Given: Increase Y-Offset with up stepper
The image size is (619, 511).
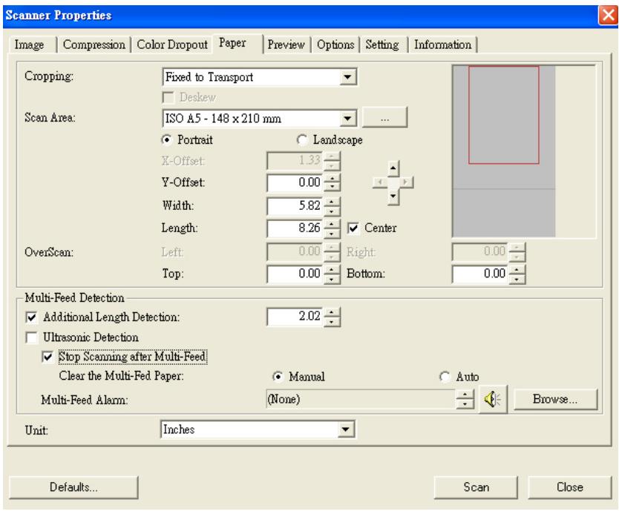Looking at the screenshot, I should pyautogui.click(x=332, y=179).
